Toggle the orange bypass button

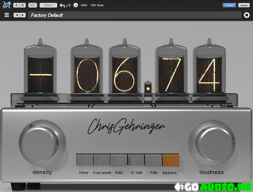170,161
